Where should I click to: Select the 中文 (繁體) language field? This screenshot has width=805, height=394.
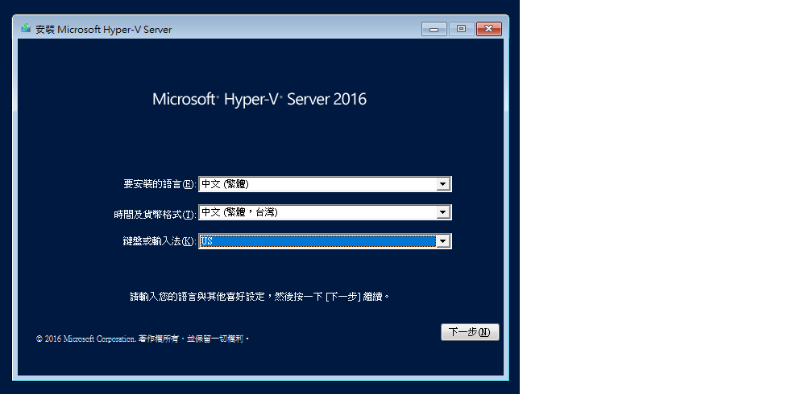click(325, 184)
